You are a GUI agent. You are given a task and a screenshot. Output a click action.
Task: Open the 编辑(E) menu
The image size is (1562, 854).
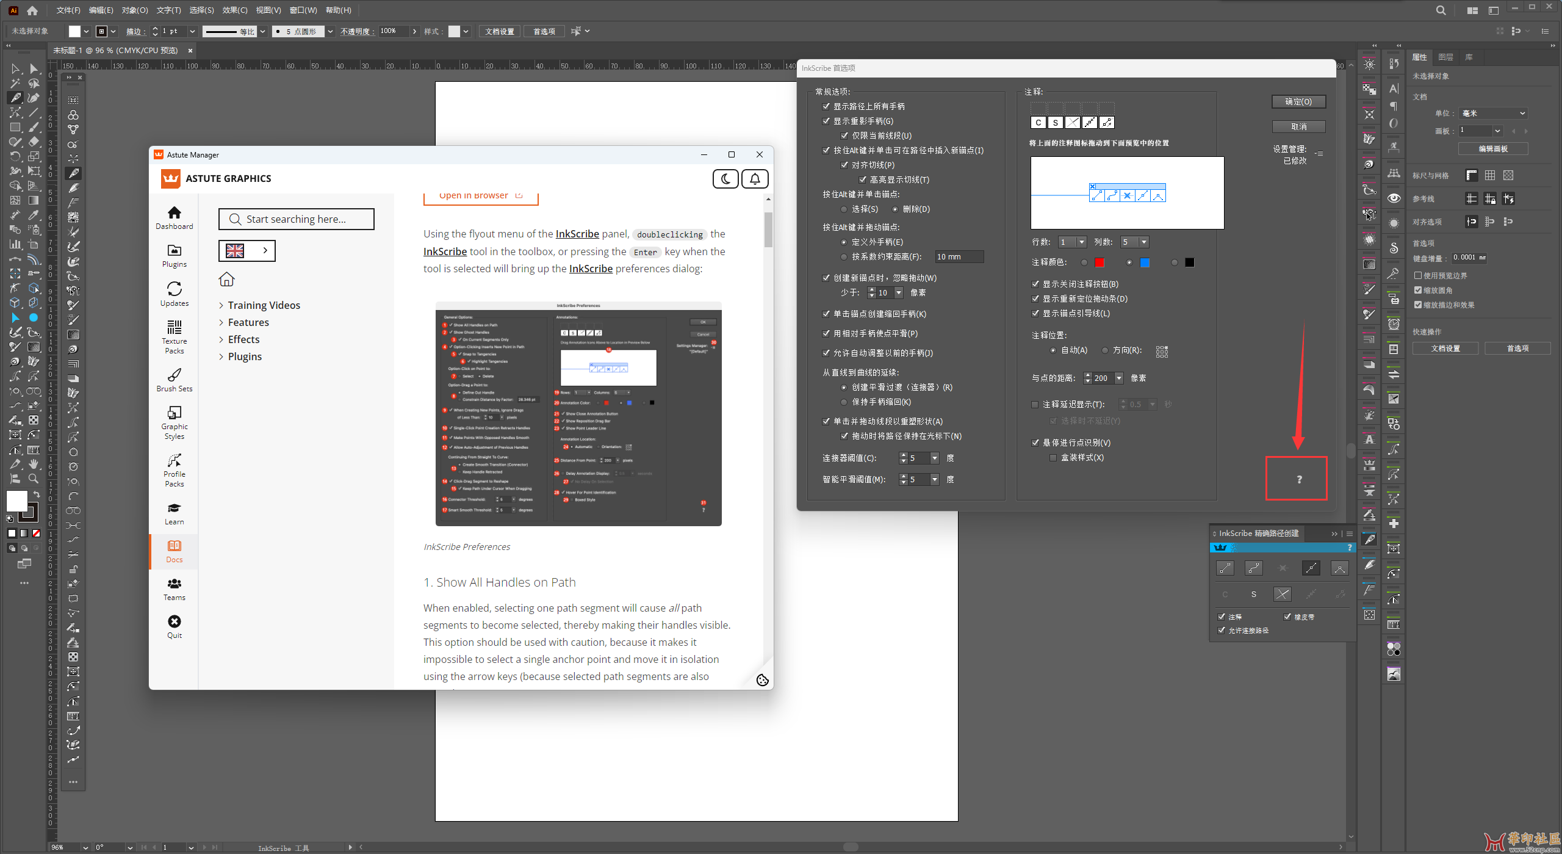[x=101, y=10]
